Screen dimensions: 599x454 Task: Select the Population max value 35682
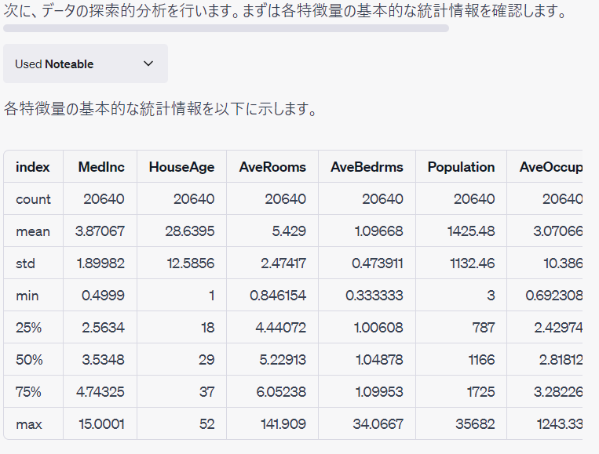pos(474,424)
